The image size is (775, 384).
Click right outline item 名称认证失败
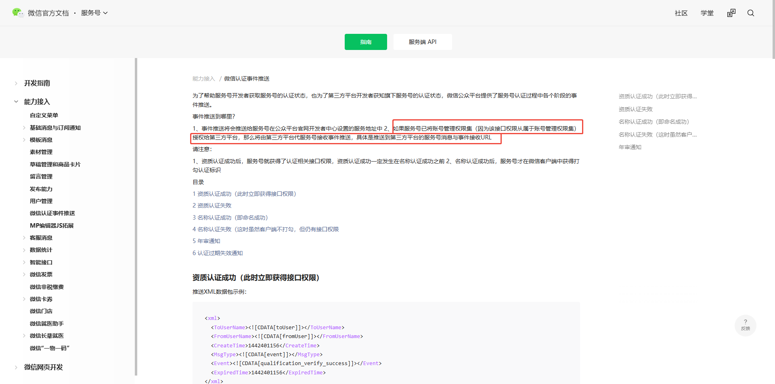tap(658, 135)
